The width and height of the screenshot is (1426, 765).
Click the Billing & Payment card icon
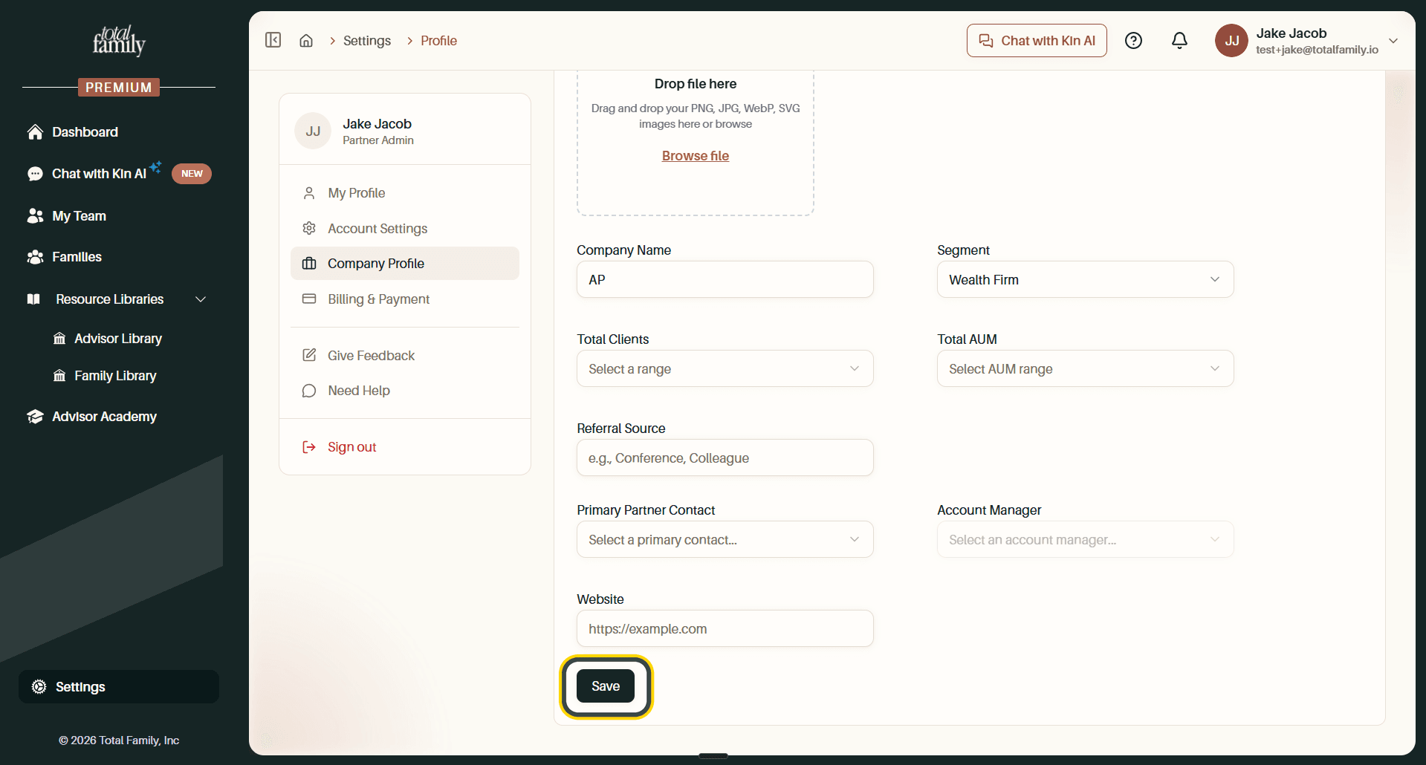point(309,299)
